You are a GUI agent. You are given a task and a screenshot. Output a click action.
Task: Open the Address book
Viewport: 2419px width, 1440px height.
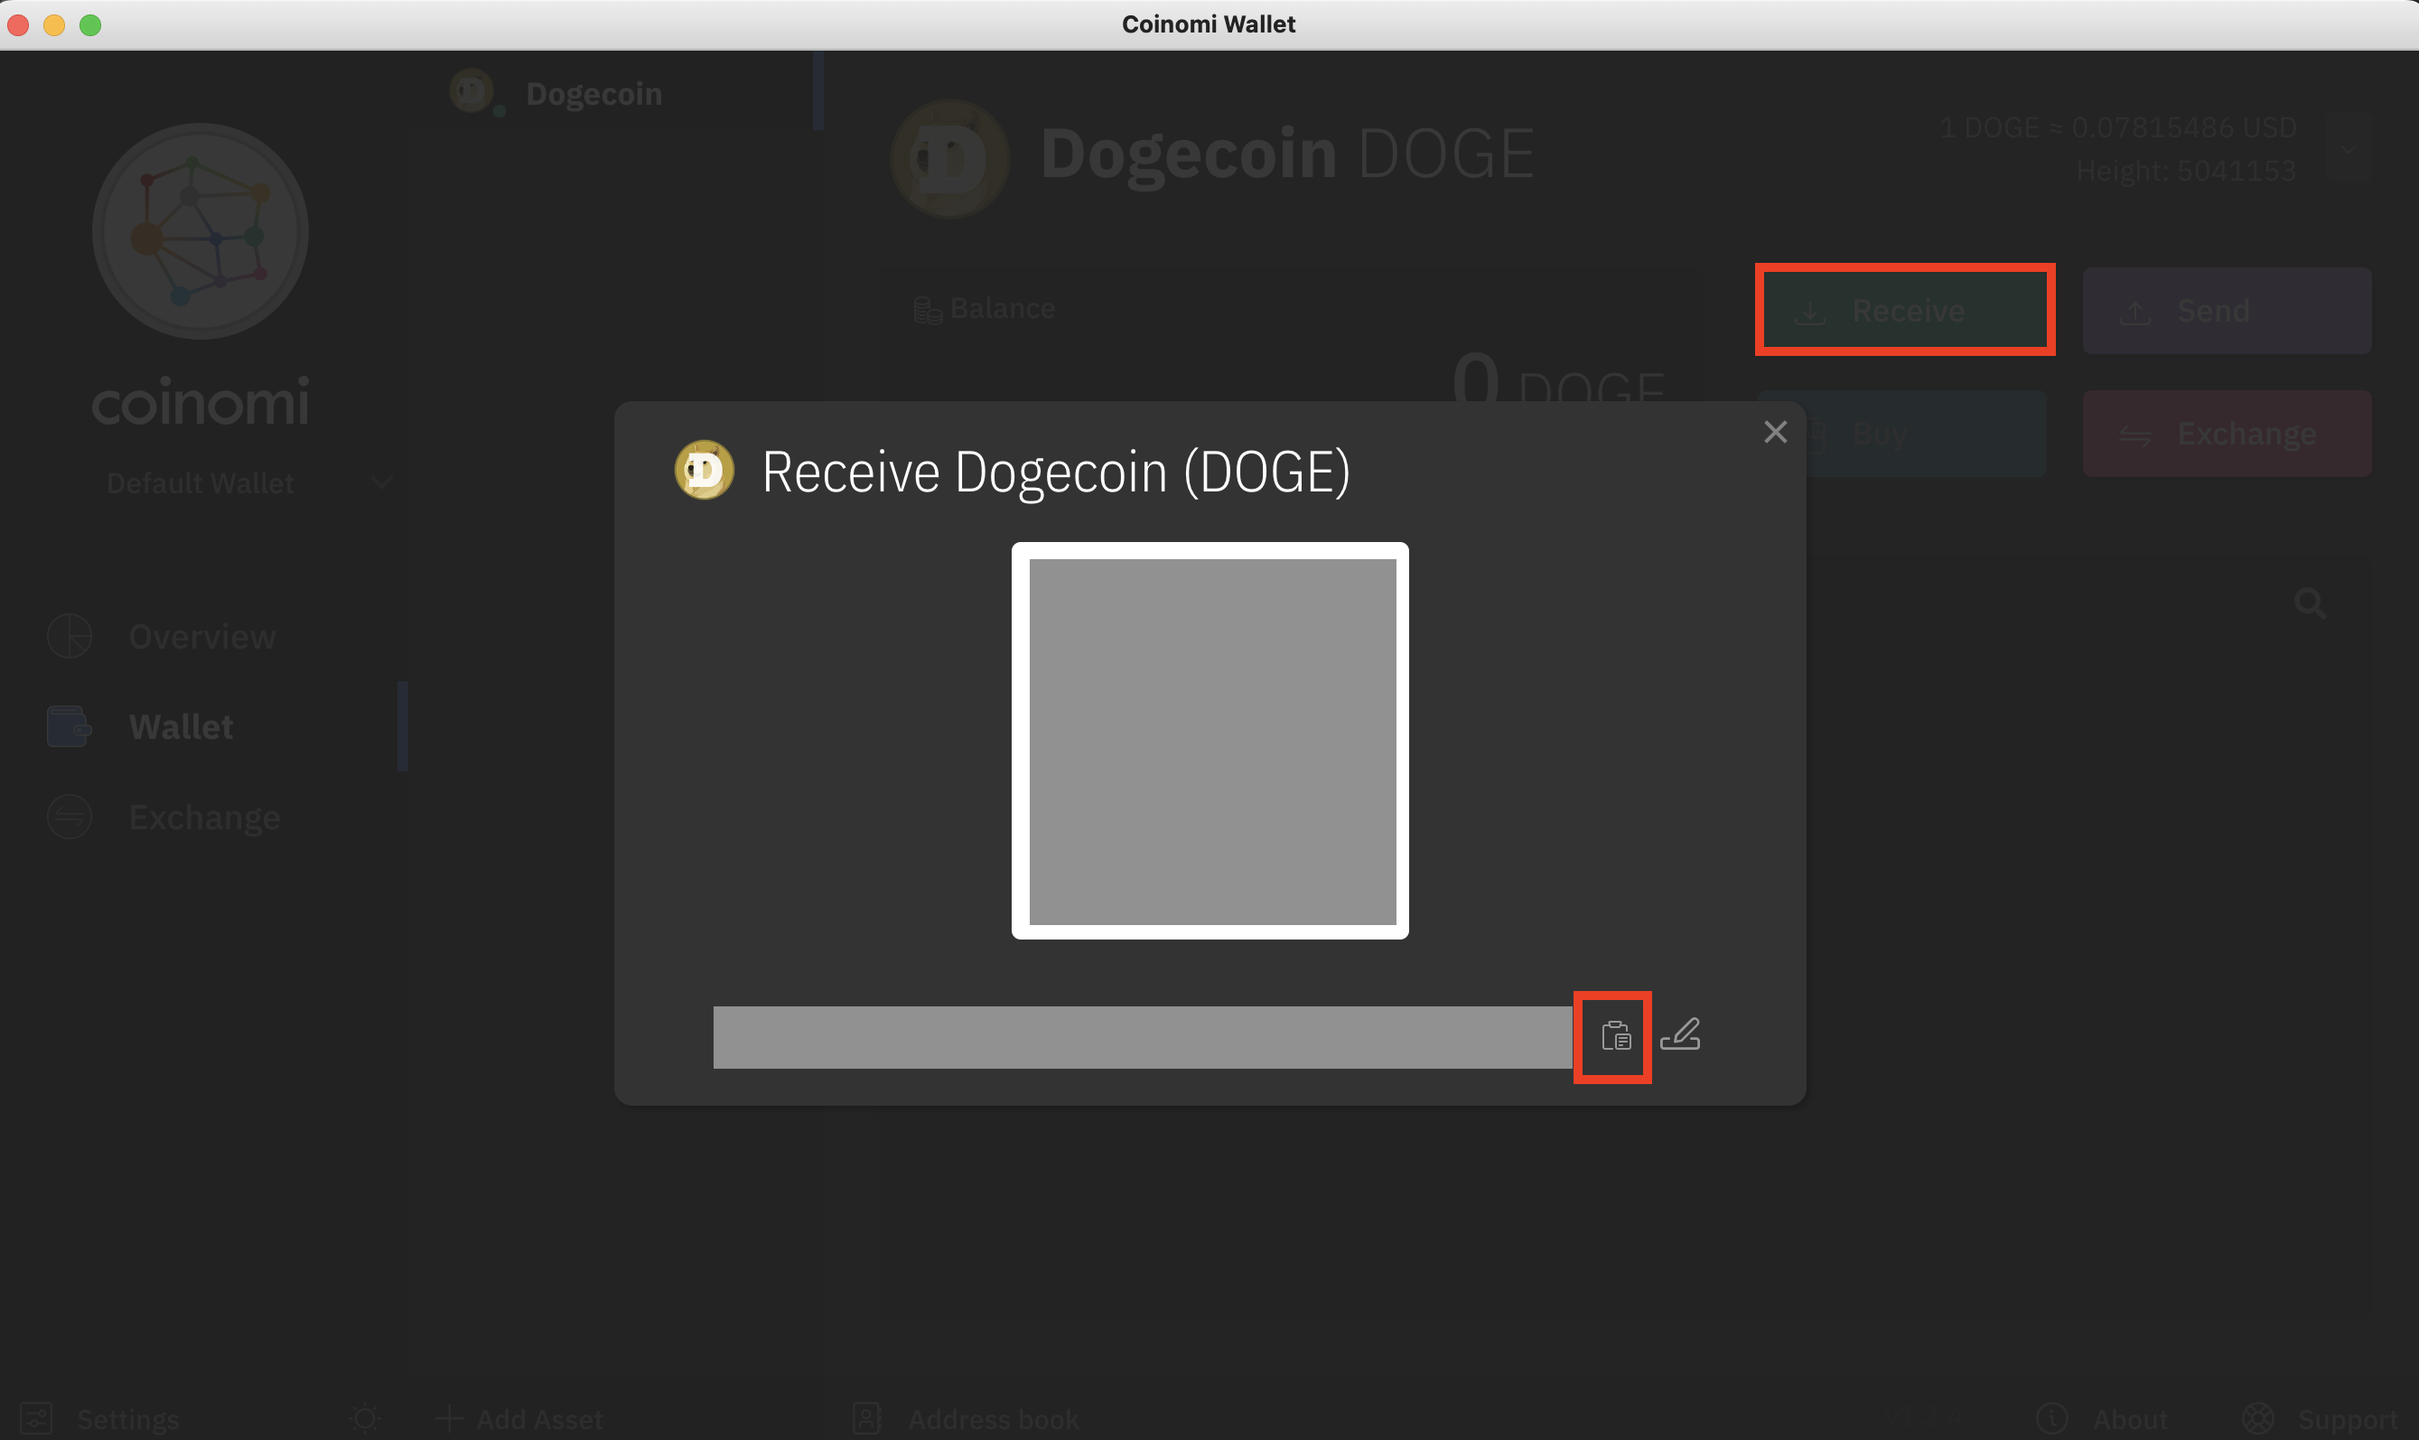[992, 1418]
